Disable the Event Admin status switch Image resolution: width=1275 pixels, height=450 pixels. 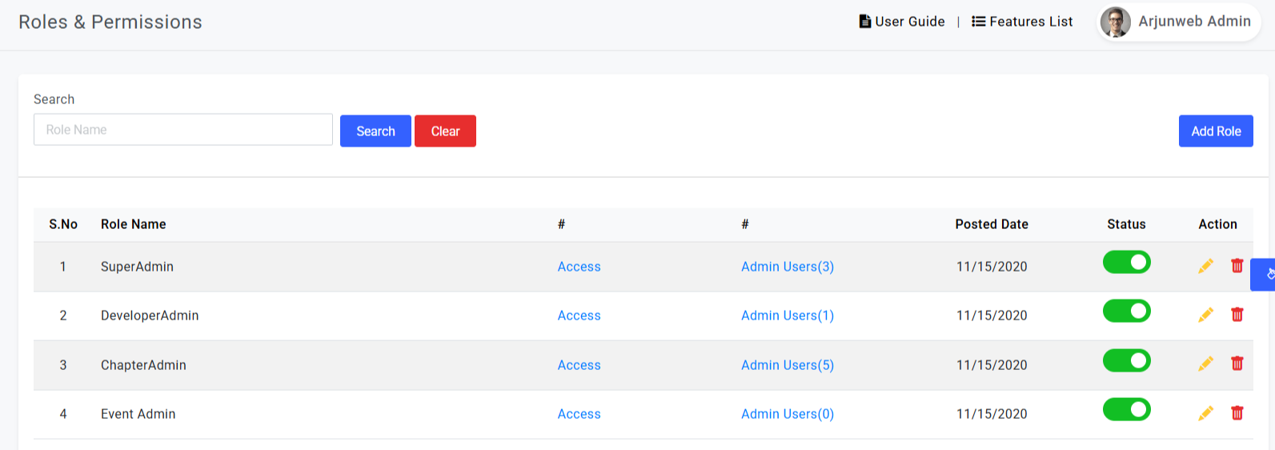(x=1126, y=409)
